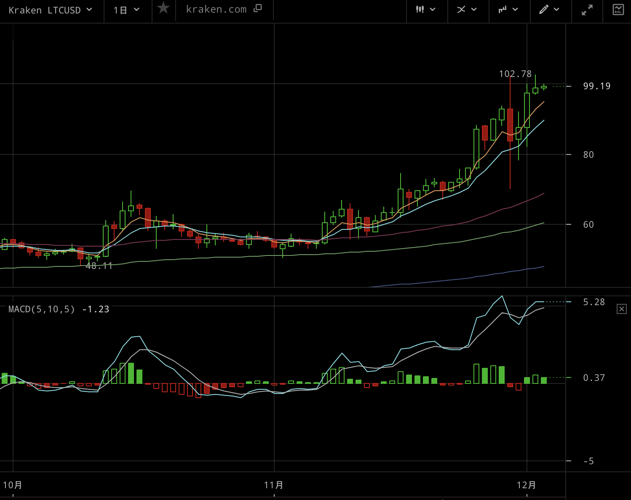The image size is (631, 500).
Task: Close the MACD indicator panel
Action: (x=622, y=309)
